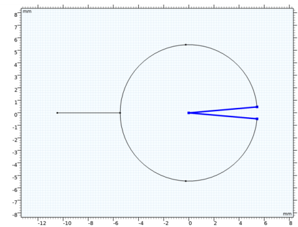Click the y-axis tick label "5"

click(x=16, y=52)
